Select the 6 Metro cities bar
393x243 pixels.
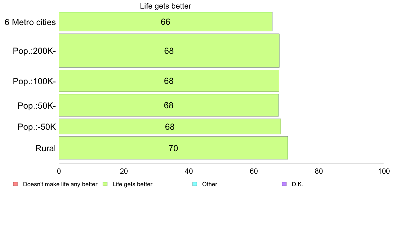165,22
